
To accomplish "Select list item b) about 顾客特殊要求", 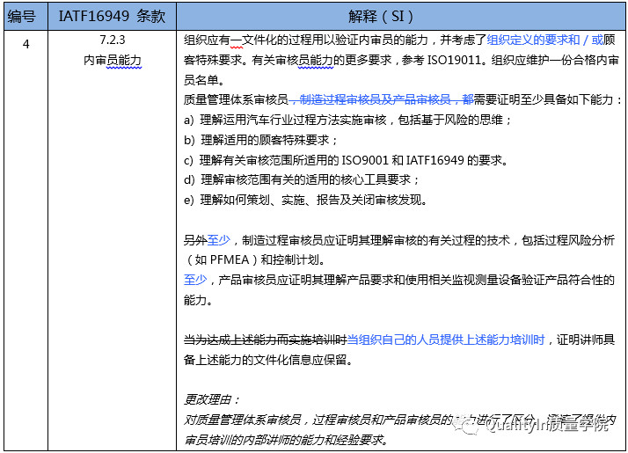I will (260, 140).
